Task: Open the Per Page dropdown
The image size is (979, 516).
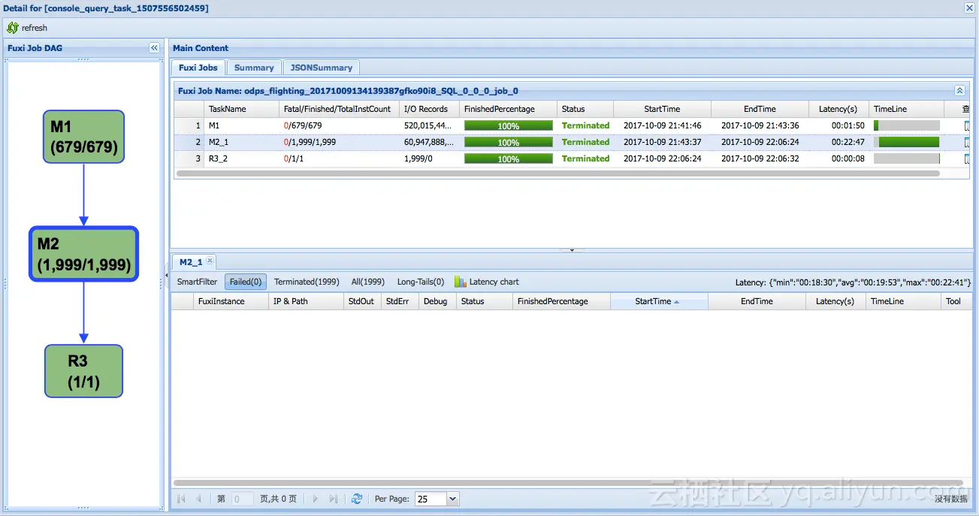Action: point(452,499)
